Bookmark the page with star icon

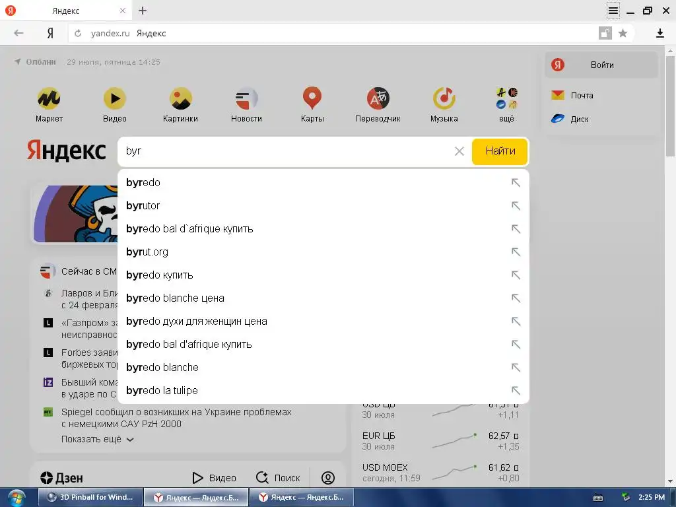(623, 33)
